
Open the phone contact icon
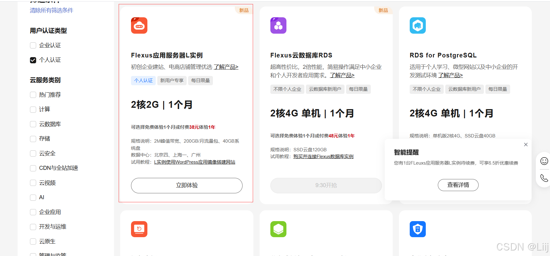[x=544, y=178]
